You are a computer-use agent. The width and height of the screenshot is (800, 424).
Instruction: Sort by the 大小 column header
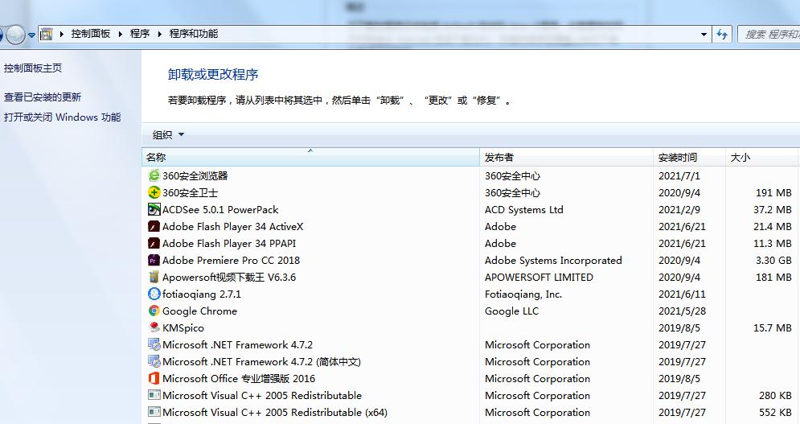pyautogui.click(x=761, y=158)
